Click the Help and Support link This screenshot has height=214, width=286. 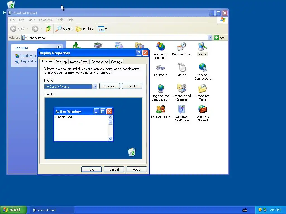click(29, 61)
